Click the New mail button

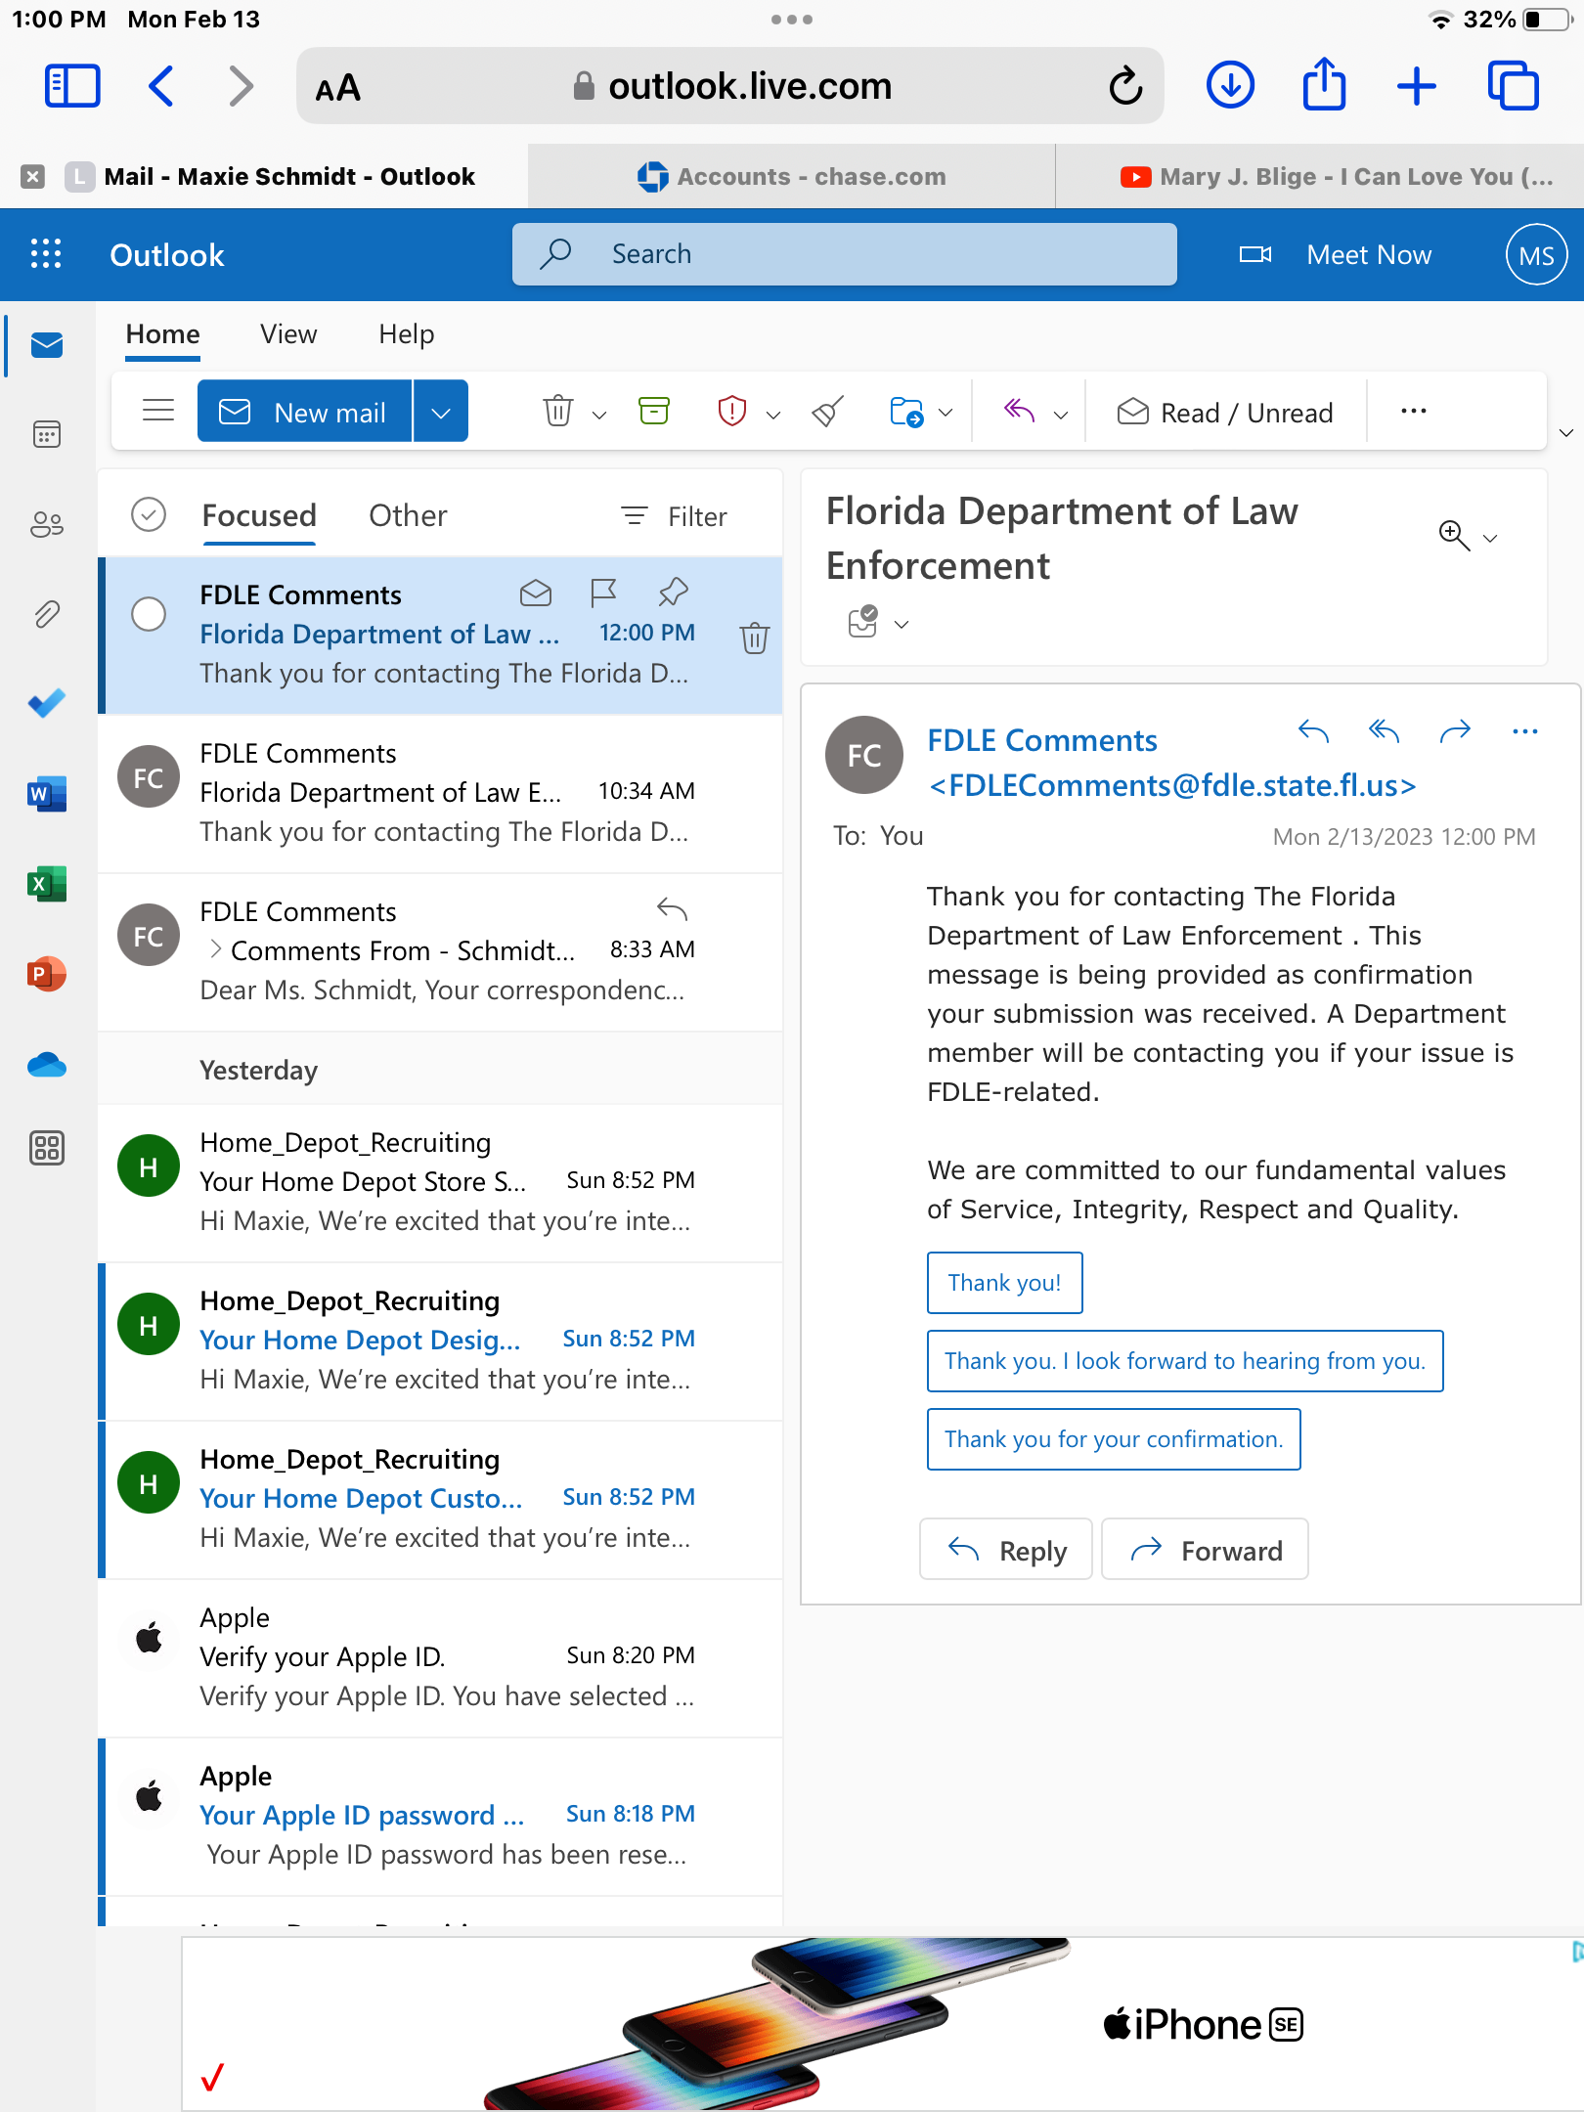pos(304,412)
